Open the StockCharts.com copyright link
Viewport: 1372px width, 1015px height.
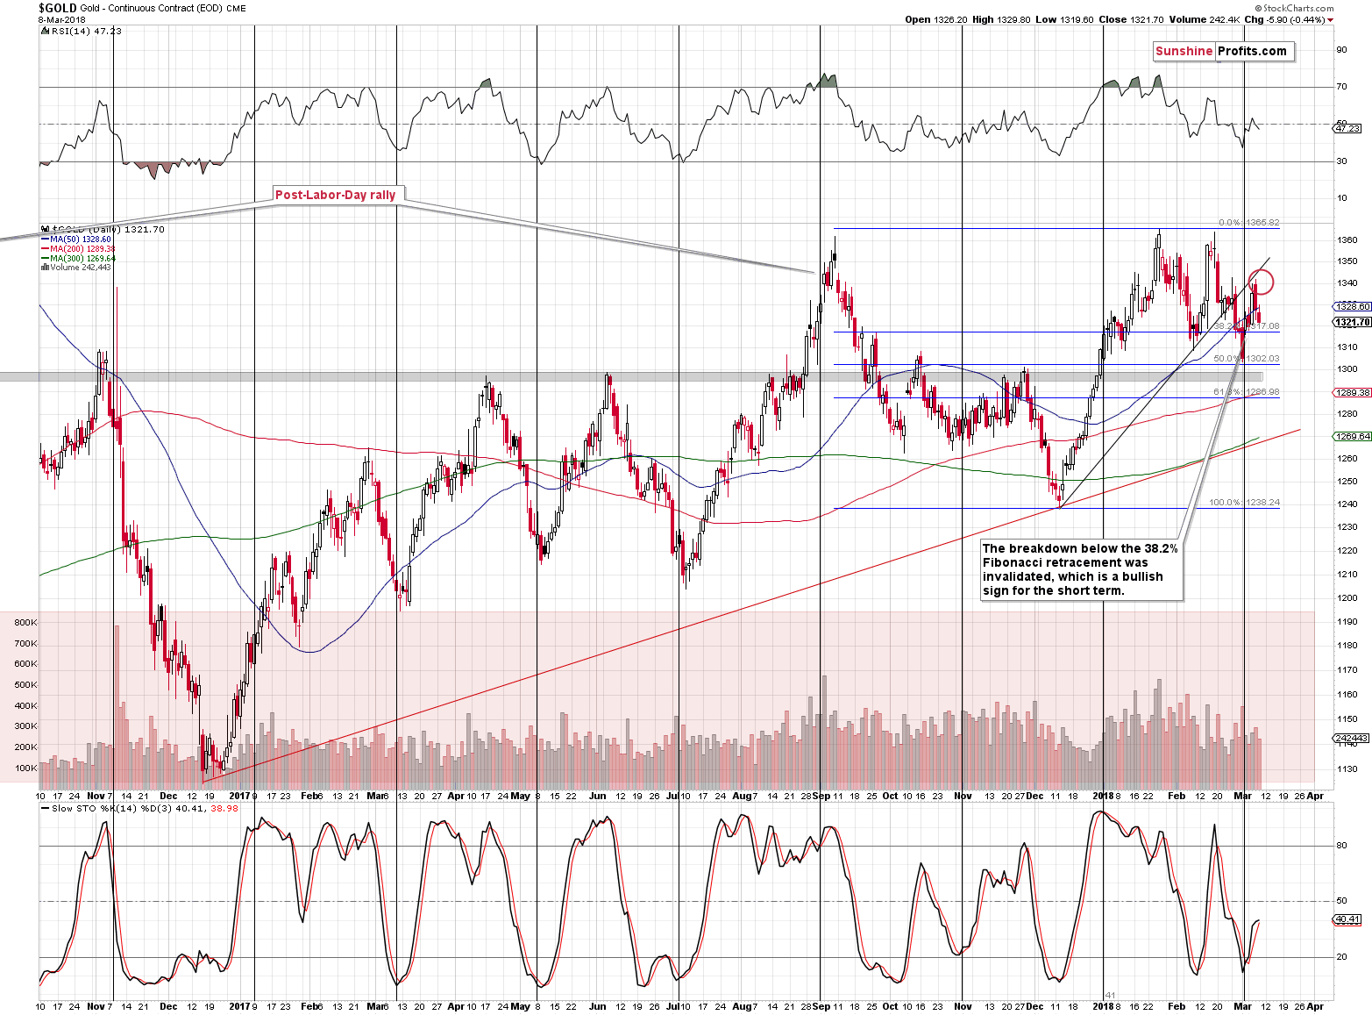tap(1293, 8)
